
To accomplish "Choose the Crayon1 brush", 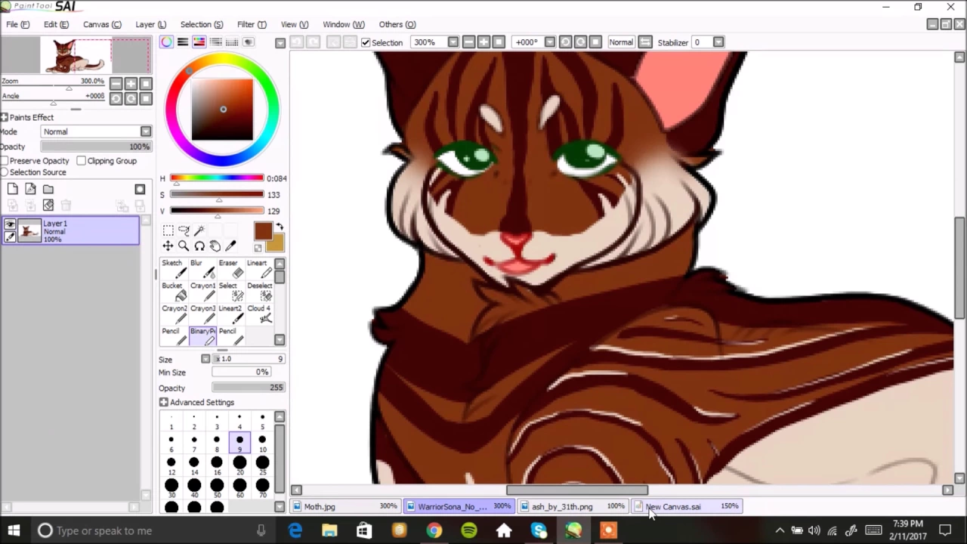I will click(x=202, y=292).
